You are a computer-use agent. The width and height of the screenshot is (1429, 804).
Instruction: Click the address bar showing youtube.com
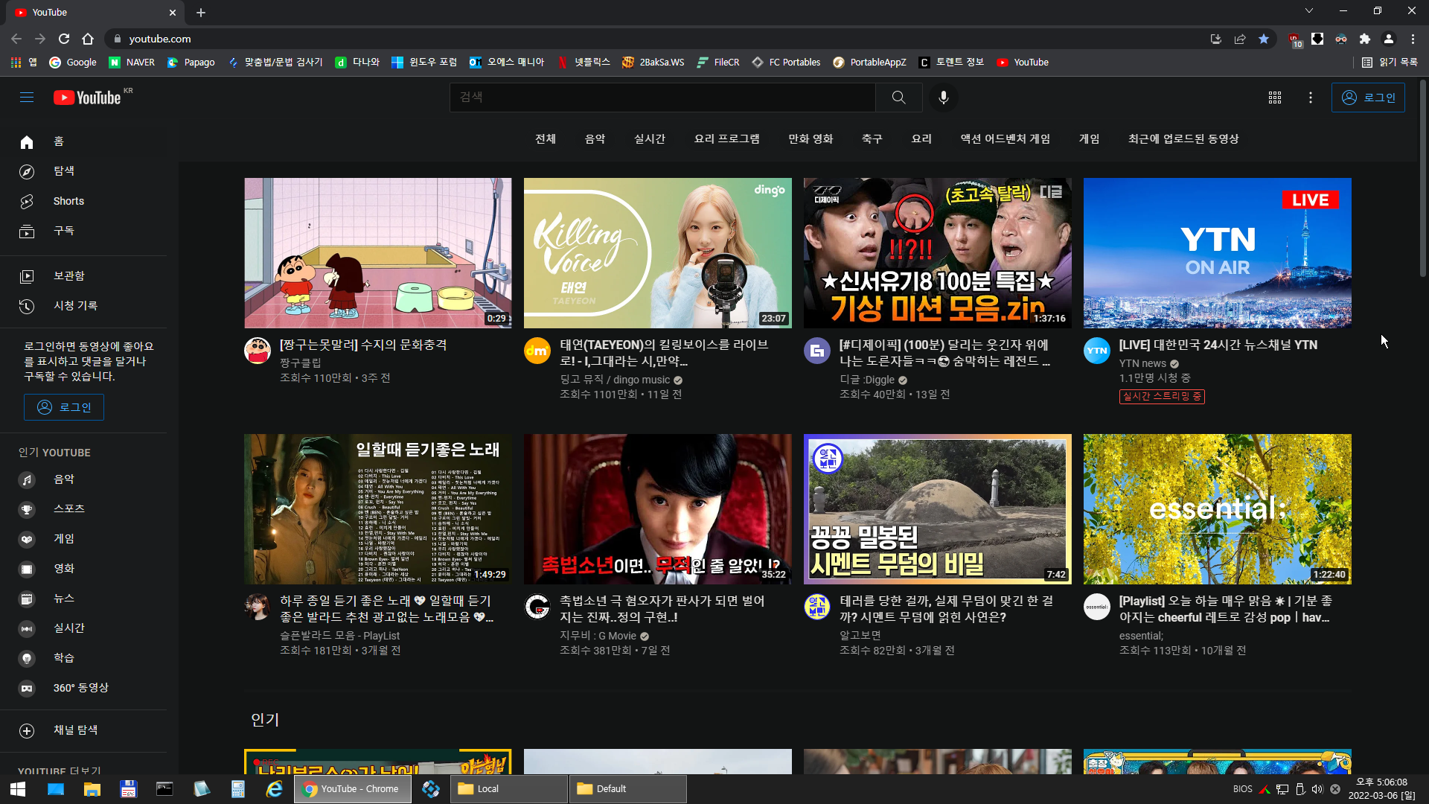(x=655, y=39)
